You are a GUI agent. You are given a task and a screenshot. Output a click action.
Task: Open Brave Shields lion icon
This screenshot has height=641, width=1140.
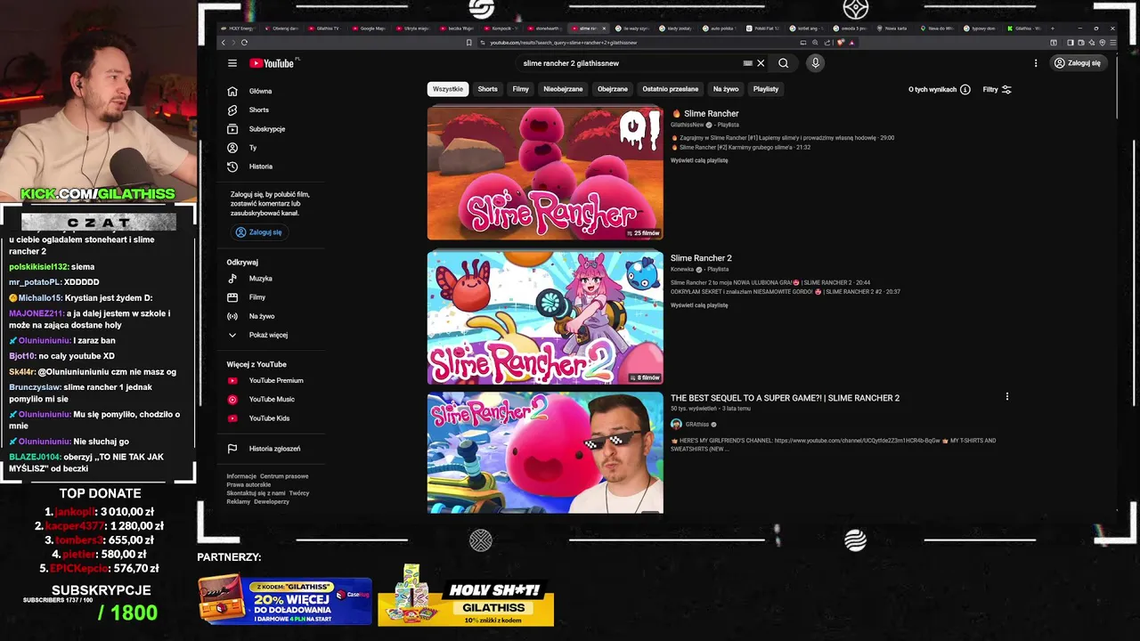840,43
